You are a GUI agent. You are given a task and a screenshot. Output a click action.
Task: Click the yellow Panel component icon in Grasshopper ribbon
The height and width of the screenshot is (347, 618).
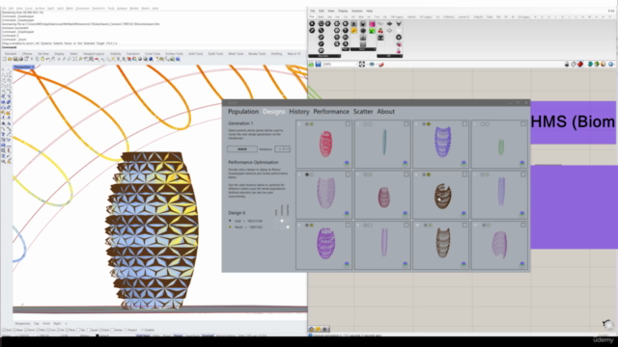click(354, 30)
